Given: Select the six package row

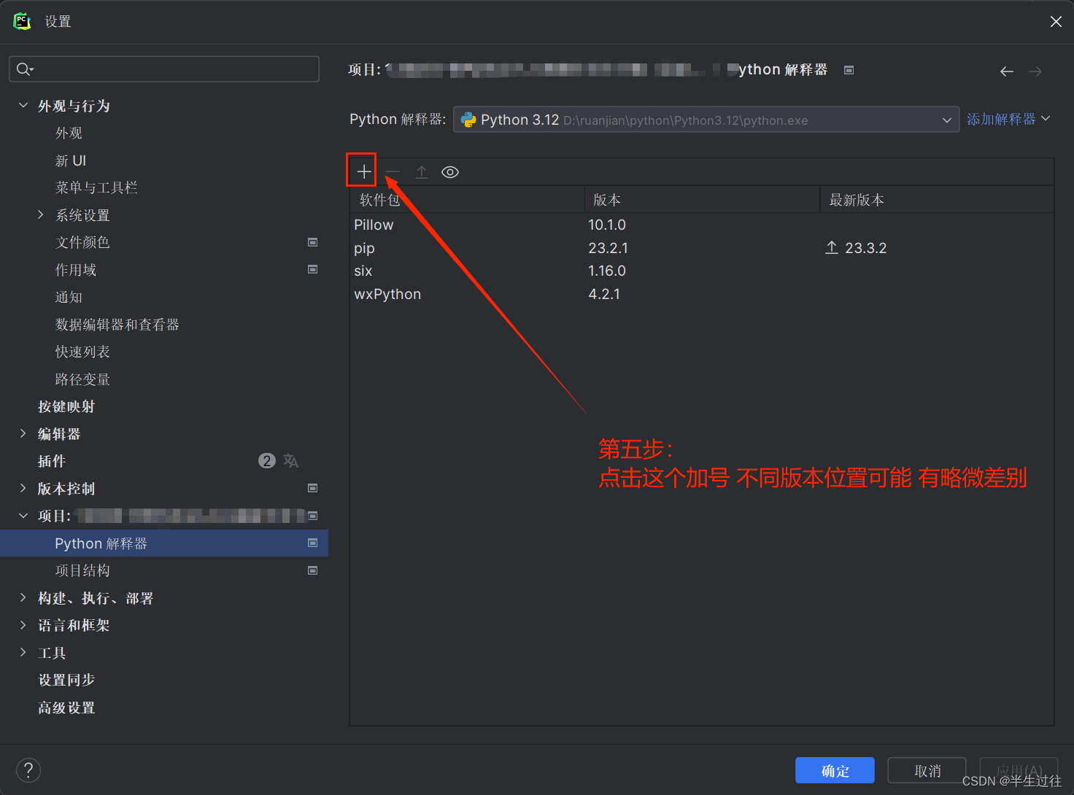Looking at the screenshot, I should (701, 271).
